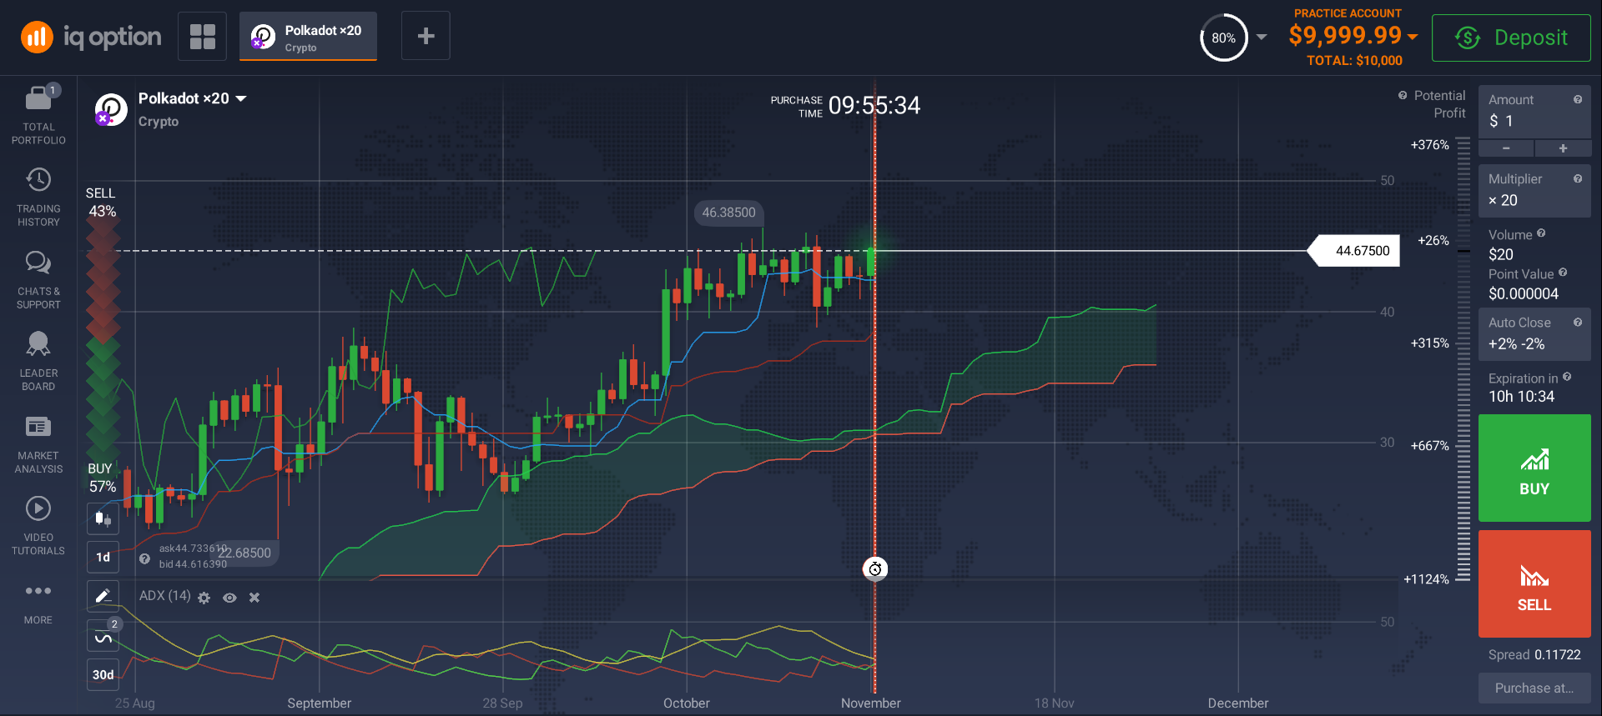This screenshot has width=1602, height=716.
Task: Open the 1d candle interval selector
Action: tap(103, 557)
